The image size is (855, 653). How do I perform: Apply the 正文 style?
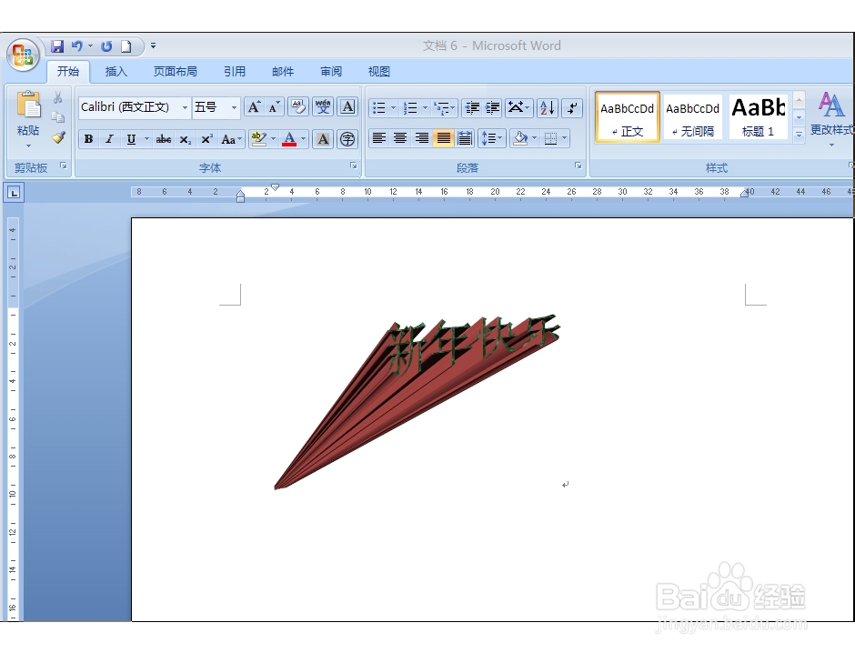[628, 117]
